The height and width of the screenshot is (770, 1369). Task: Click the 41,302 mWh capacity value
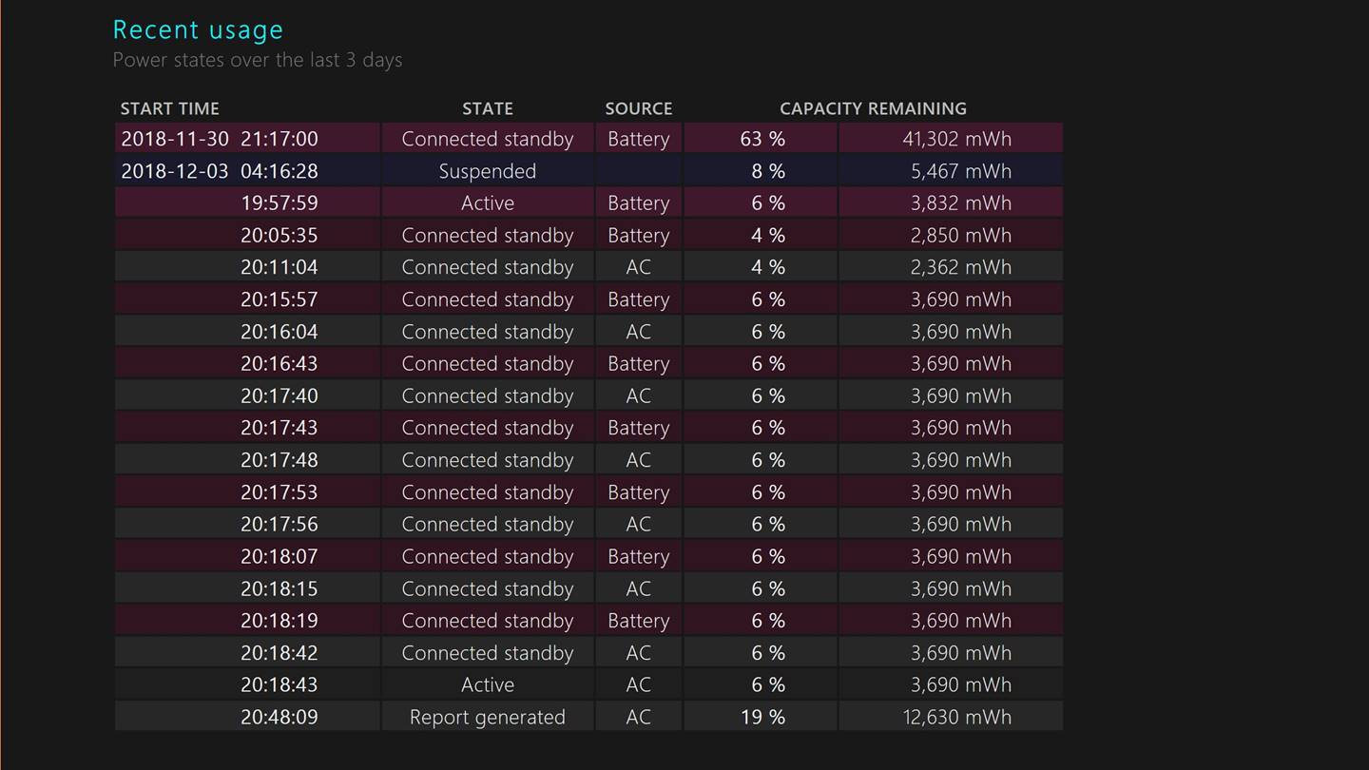click(955, 139)
